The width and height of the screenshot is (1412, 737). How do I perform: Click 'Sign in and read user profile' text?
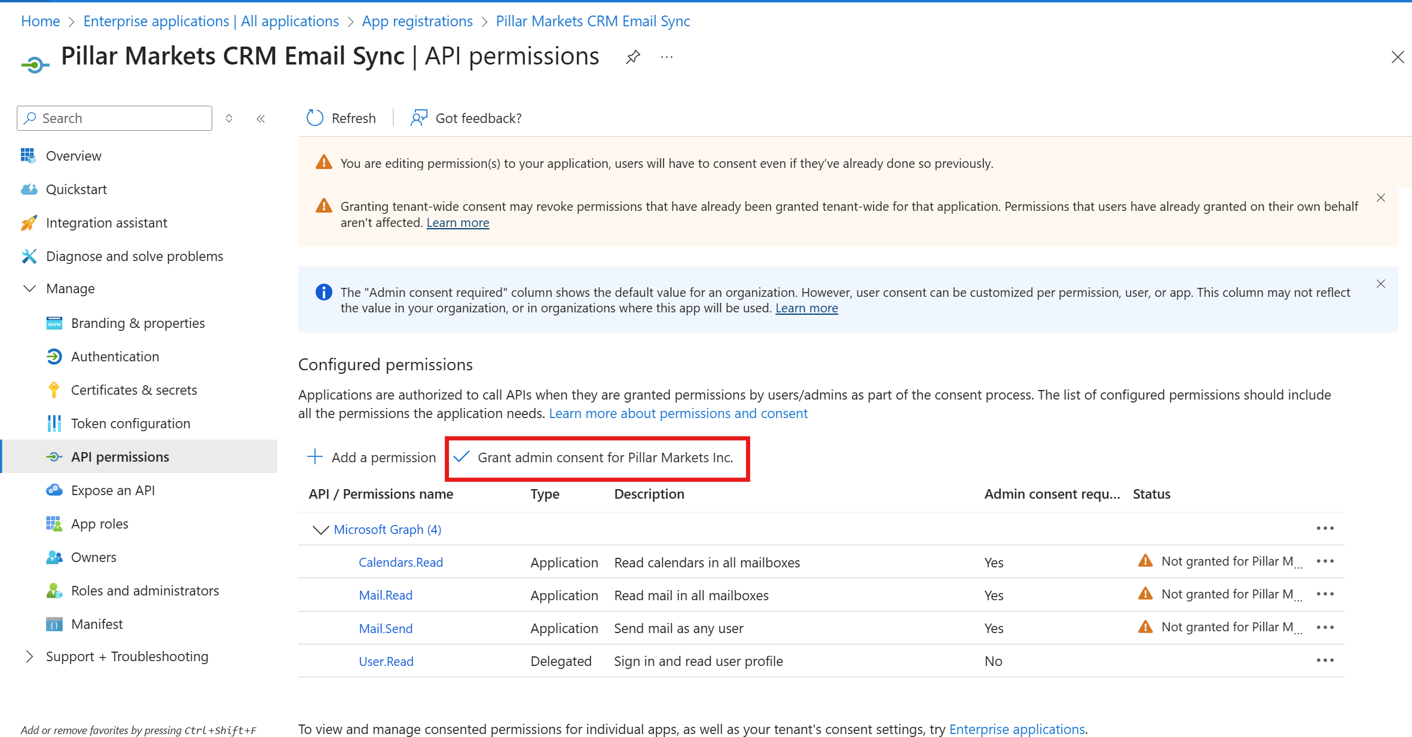pyautogui.click(x=698, y=661)
